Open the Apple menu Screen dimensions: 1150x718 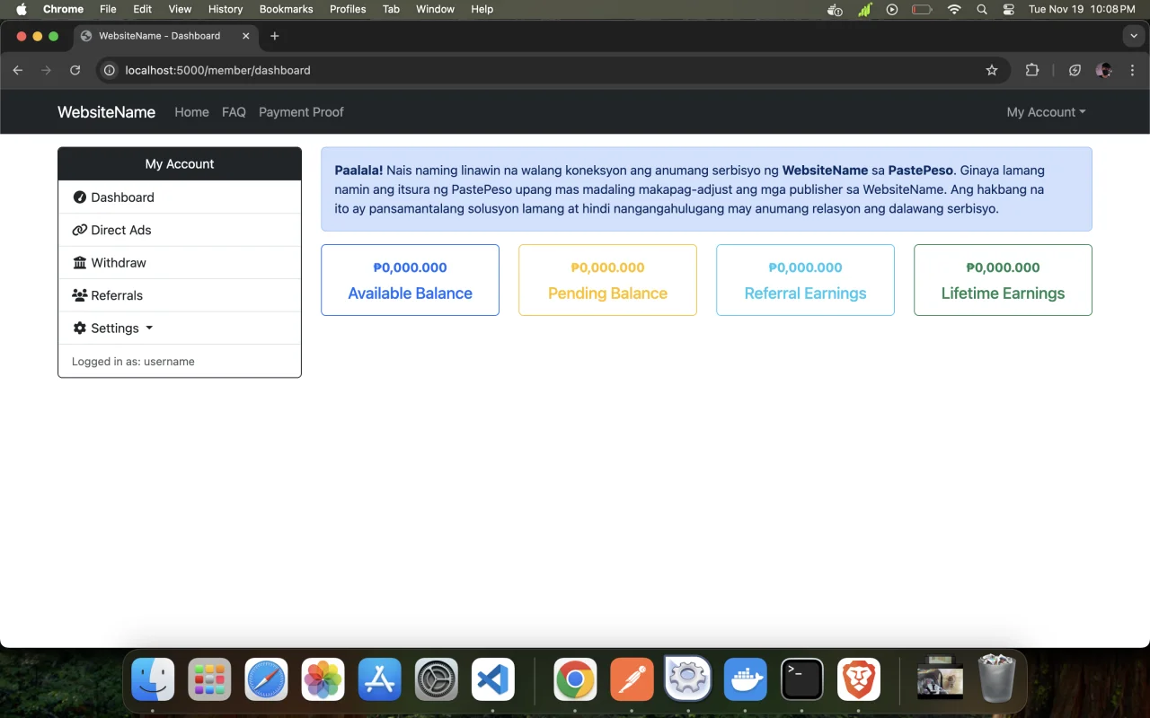pyautogui.click(x=22, y=9)
